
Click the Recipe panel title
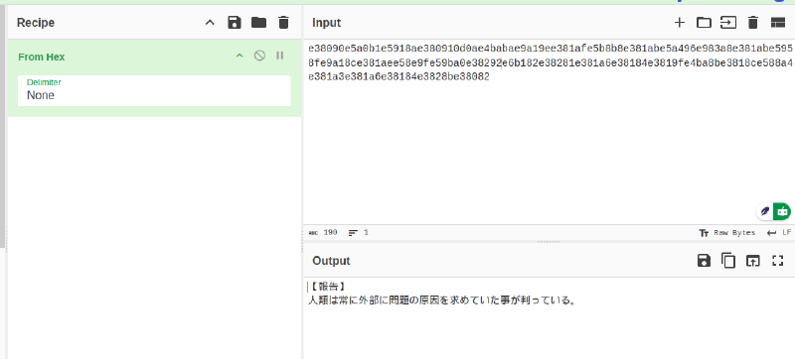36,23
